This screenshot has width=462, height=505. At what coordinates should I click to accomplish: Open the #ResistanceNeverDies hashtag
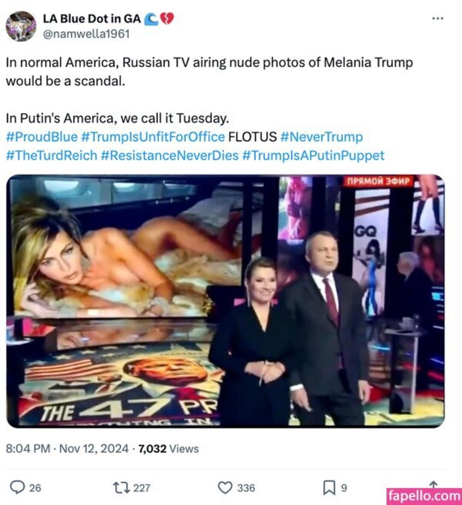tap(169, 155)
